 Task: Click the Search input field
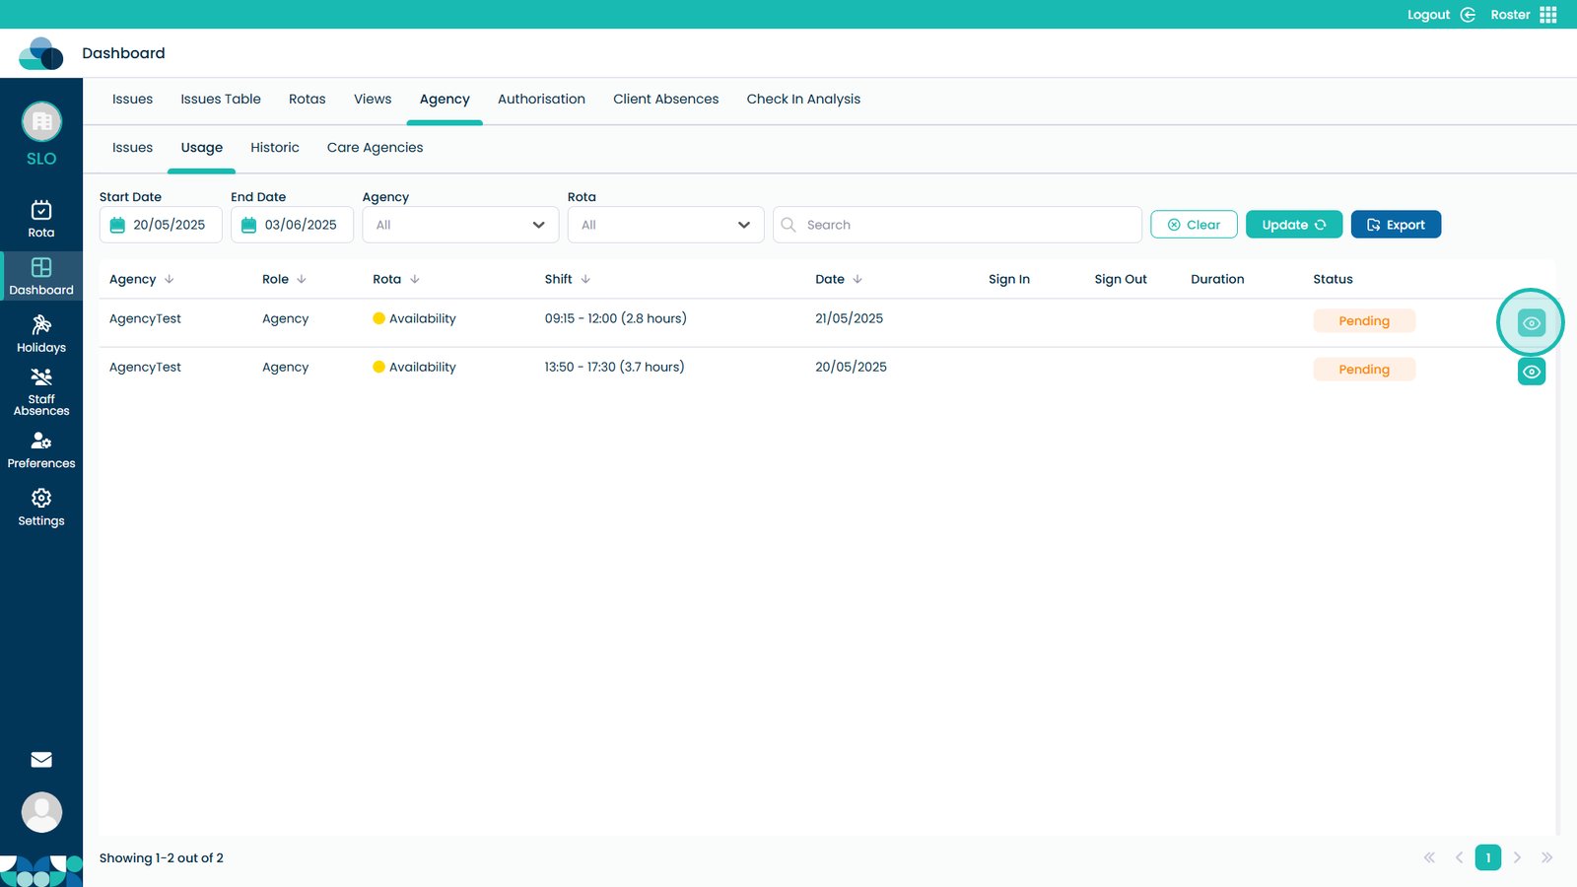(x=966, y=225)
